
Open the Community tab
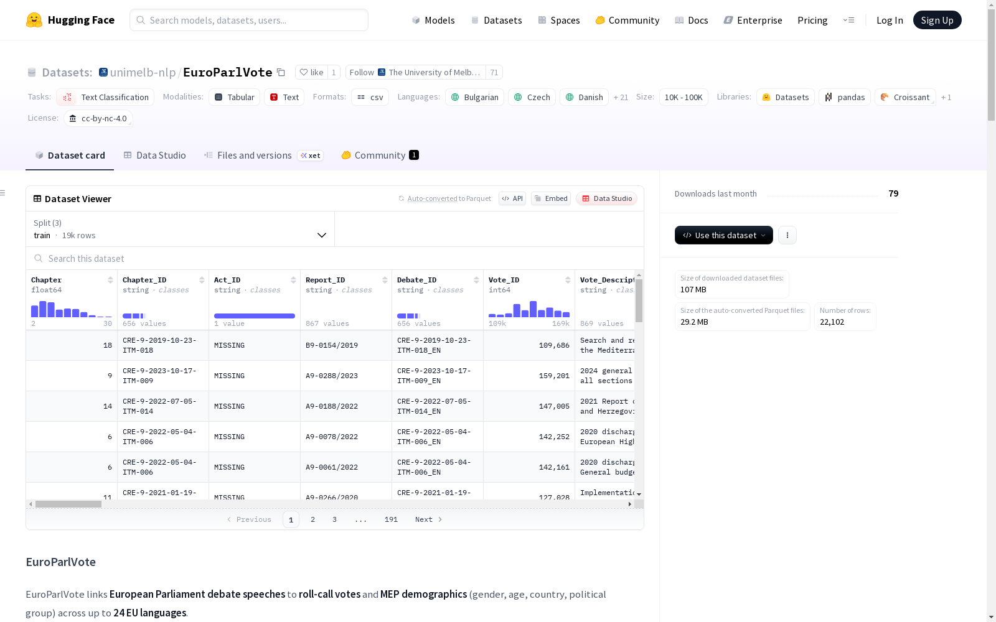tap(380, 155)
